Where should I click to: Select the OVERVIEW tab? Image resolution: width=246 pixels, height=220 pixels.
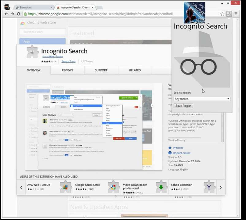[x=33, y=70]
